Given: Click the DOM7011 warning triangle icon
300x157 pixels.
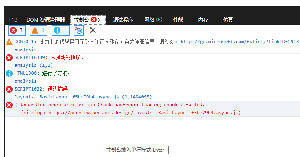Looking at the screenshot, I should click(9, 42).
